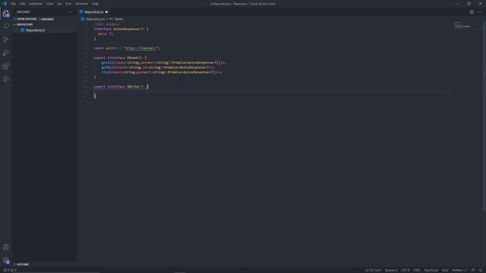This screenshot has width=486, height=273.
Task: Open the fakeapi URL link in code
Action: tap(140, 49)
